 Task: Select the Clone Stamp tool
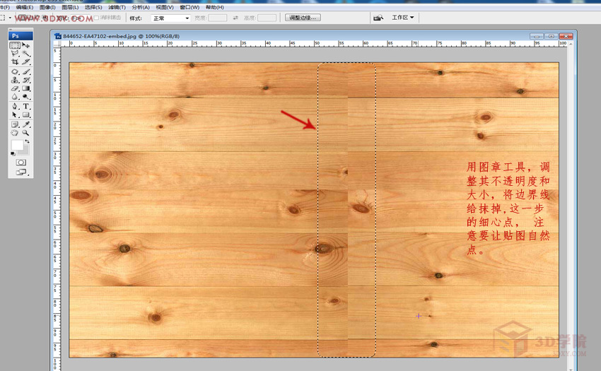pyautogui.click(x=15, y=80)
